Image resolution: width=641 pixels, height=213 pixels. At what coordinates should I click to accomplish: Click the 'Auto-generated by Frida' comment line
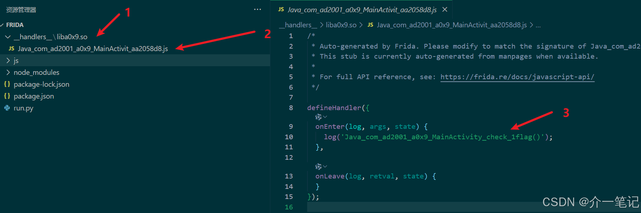coord(476,46)
